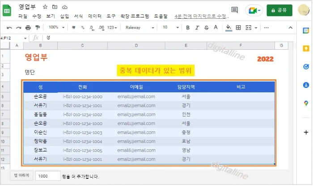This screenshot has width=313, height=186.
Task: Open Google Calendar side panel
Action: [x=306, y=30]
